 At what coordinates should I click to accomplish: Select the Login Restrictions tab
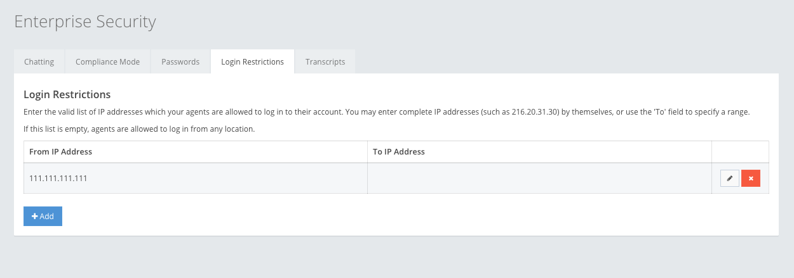[252, 62]
